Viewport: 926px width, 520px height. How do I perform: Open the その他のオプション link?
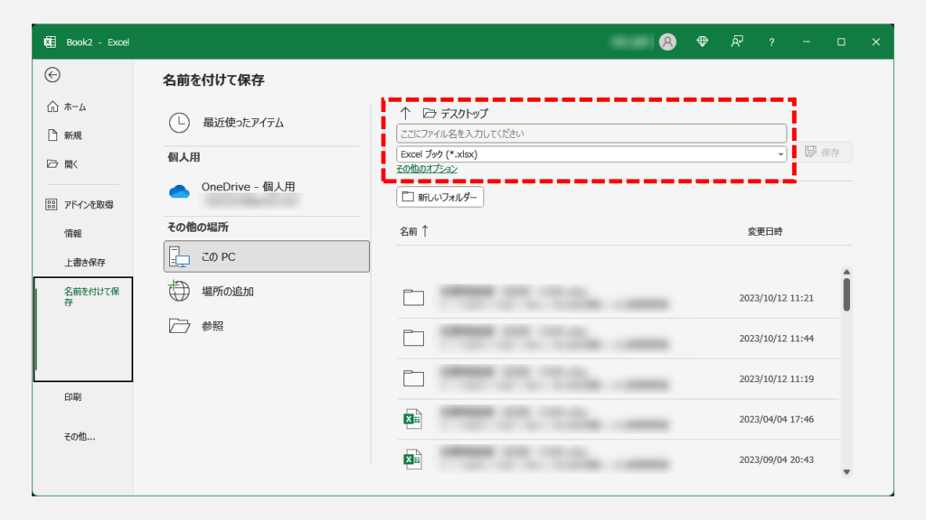tap(427, 169)
